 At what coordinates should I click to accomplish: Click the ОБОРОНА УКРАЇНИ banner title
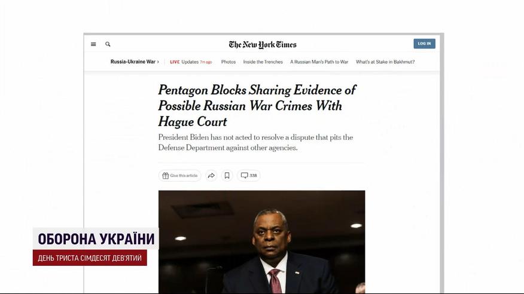click(x=96, y=239)
